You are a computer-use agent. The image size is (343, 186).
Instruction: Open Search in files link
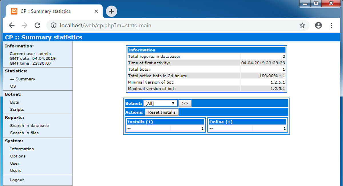coord(24,133)
